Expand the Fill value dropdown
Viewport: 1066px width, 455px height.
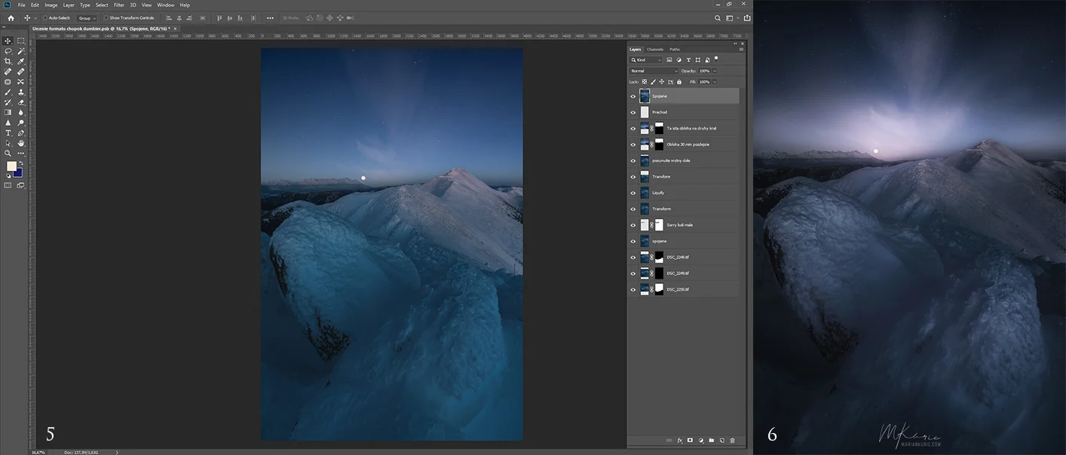[x=714, y=81]
